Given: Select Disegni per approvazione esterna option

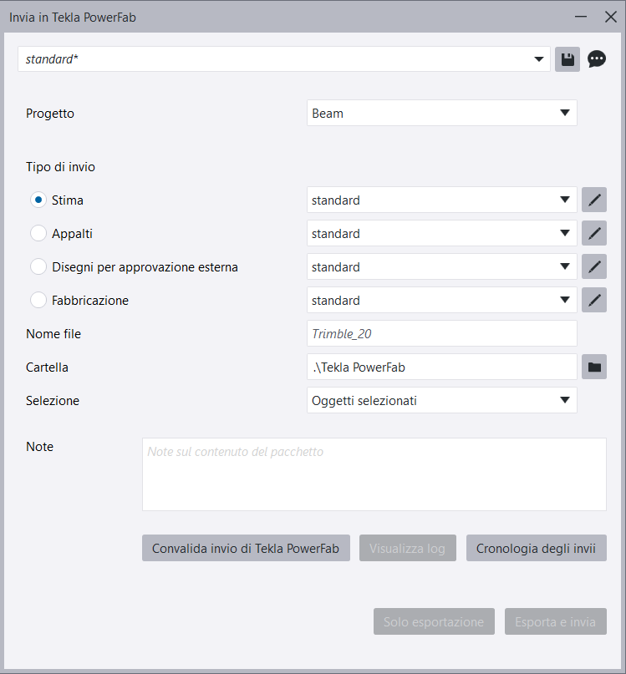Looking at the screenshot, I should [x=38, y=267].
